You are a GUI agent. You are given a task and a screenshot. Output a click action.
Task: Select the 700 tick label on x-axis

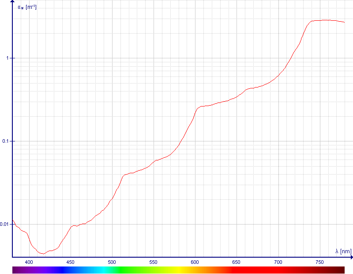click(x=278, y=262)
